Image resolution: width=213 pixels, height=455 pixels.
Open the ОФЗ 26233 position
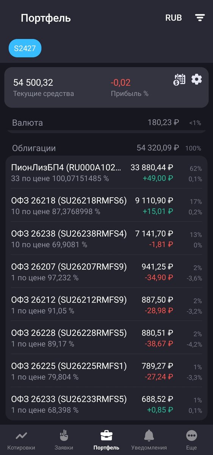point(106,404)
